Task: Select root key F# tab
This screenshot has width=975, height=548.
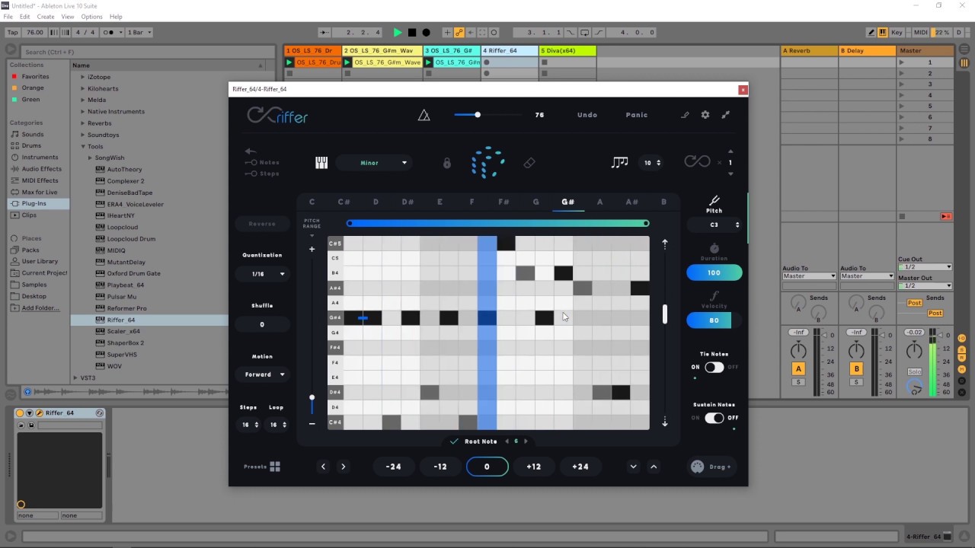Action: pos(503,202)
